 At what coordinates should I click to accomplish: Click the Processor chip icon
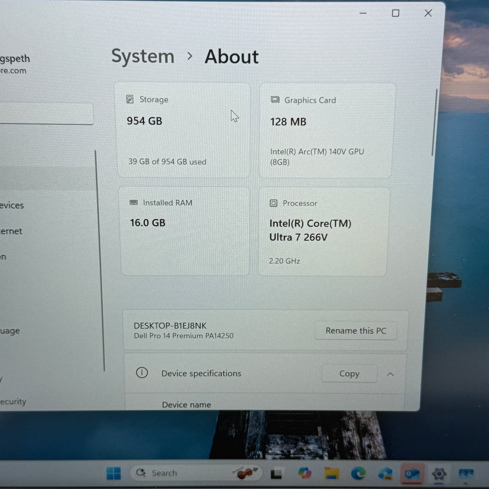[x=273, y=203]
